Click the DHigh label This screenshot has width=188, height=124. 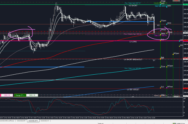click(163, 1)
